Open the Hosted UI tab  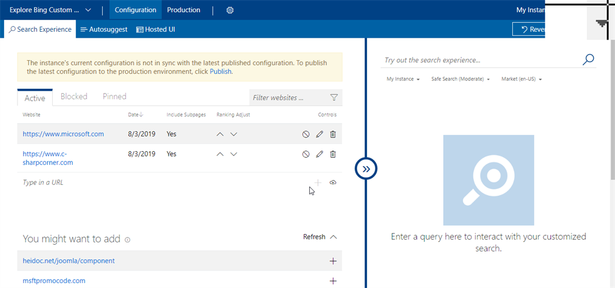tap(156, 29)
